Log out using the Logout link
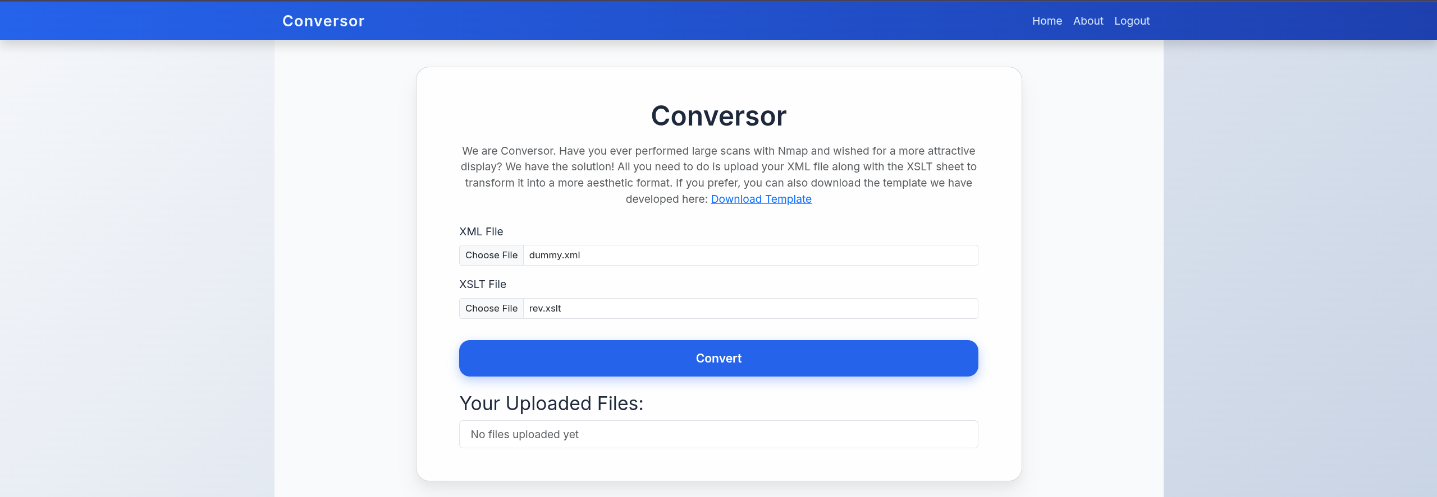 [1132, 21]
